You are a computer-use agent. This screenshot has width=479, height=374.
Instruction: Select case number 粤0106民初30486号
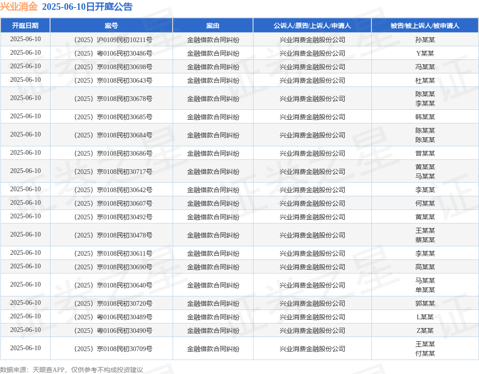113,53
